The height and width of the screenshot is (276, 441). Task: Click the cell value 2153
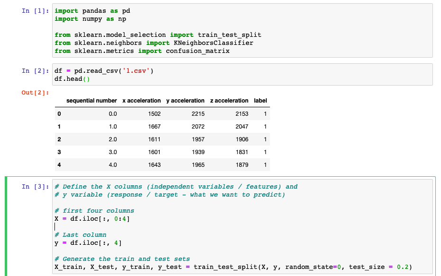242,114
